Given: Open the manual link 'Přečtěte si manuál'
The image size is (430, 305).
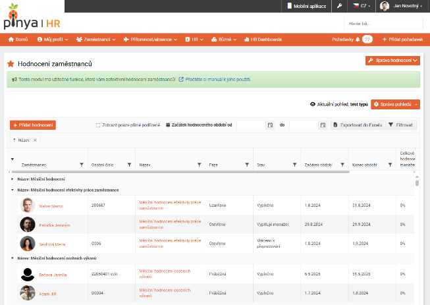Looking at the screenshot, I should [x=215, y=80].
